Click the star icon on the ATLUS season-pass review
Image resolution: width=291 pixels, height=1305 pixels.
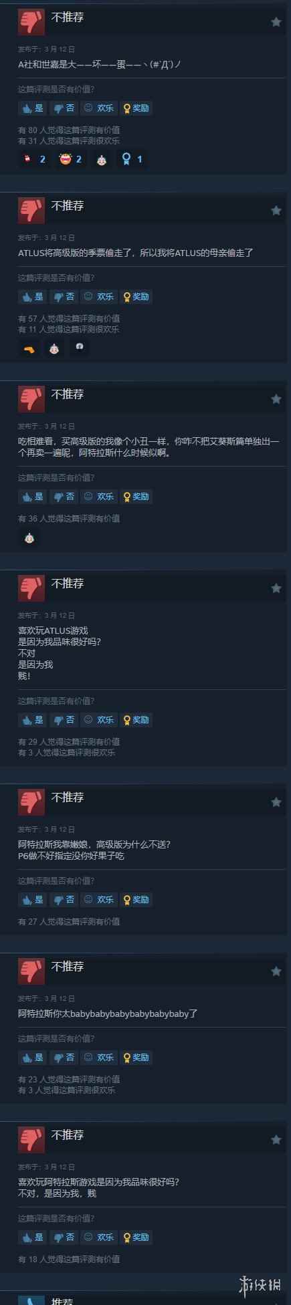tap(276, 211)
